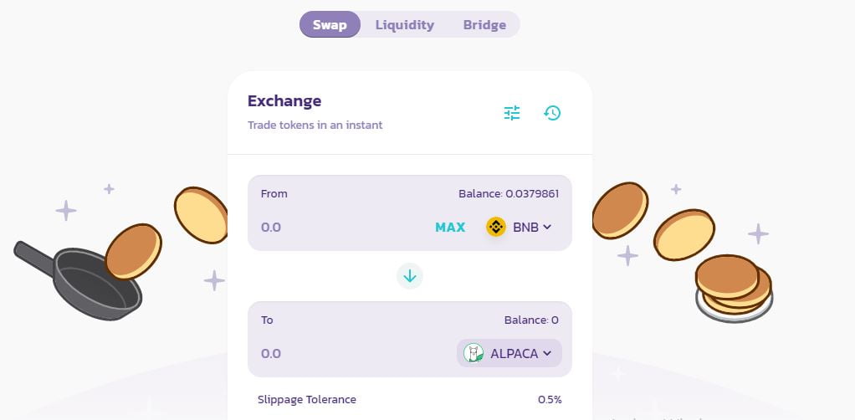Click the To 'Balance: 0' text
This screenshot has height=420, width=855.
tap(531, 320)
